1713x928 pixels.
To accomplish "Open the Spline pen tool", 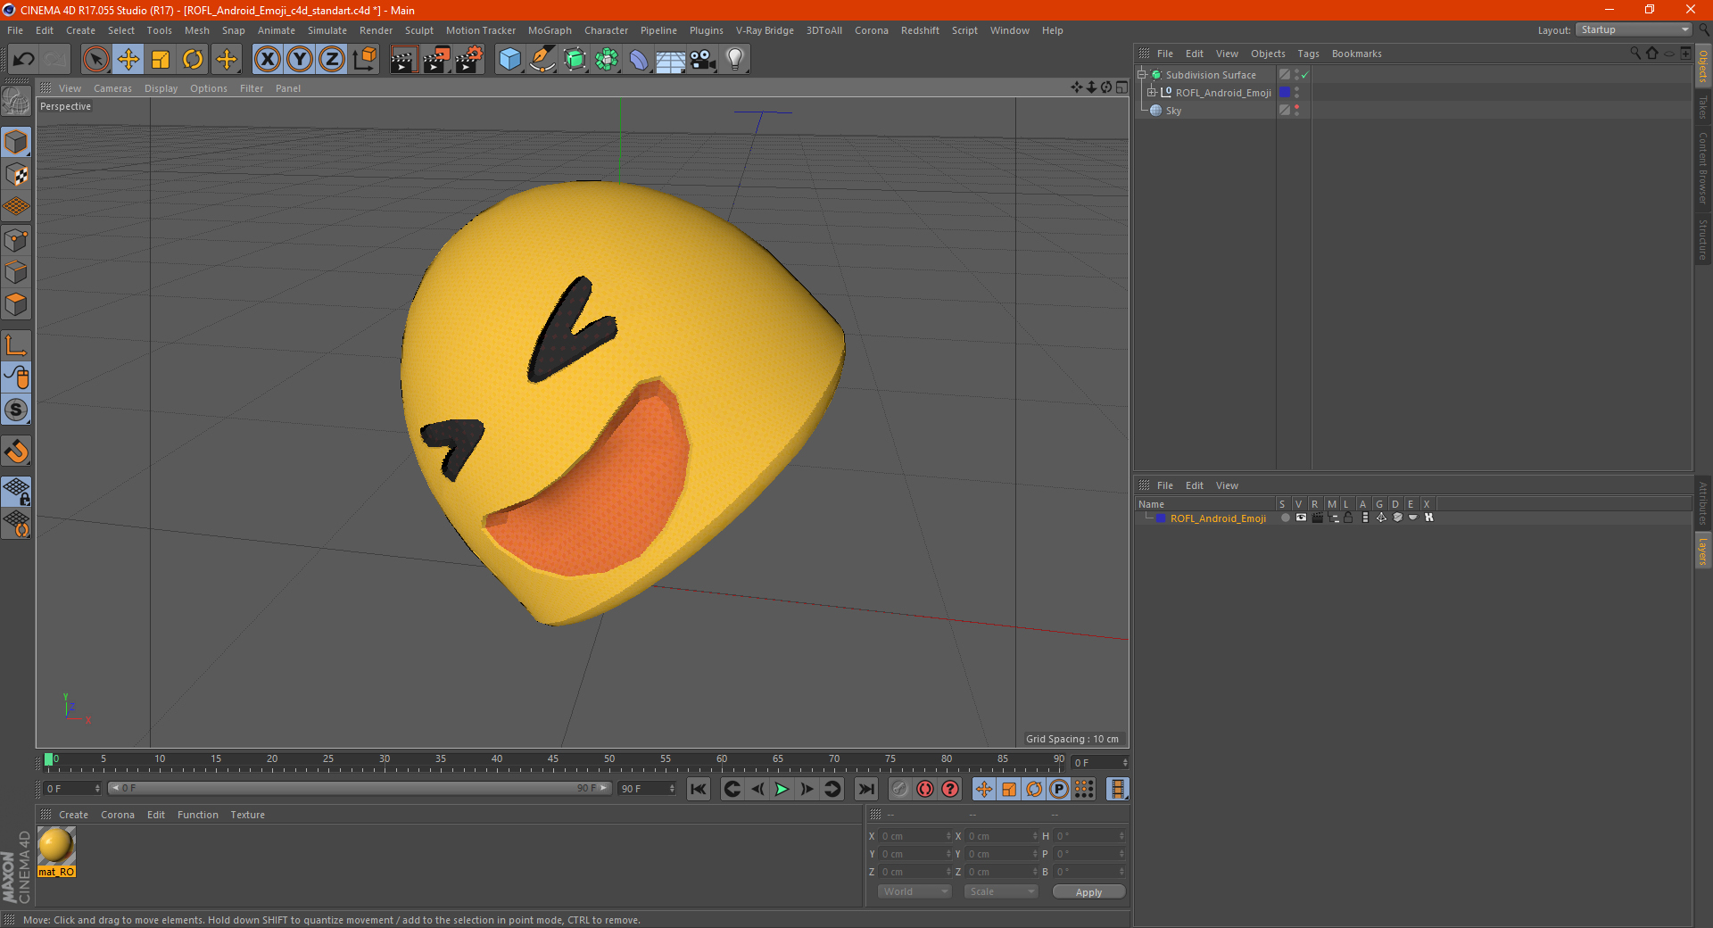I will [x=542, y=60].
